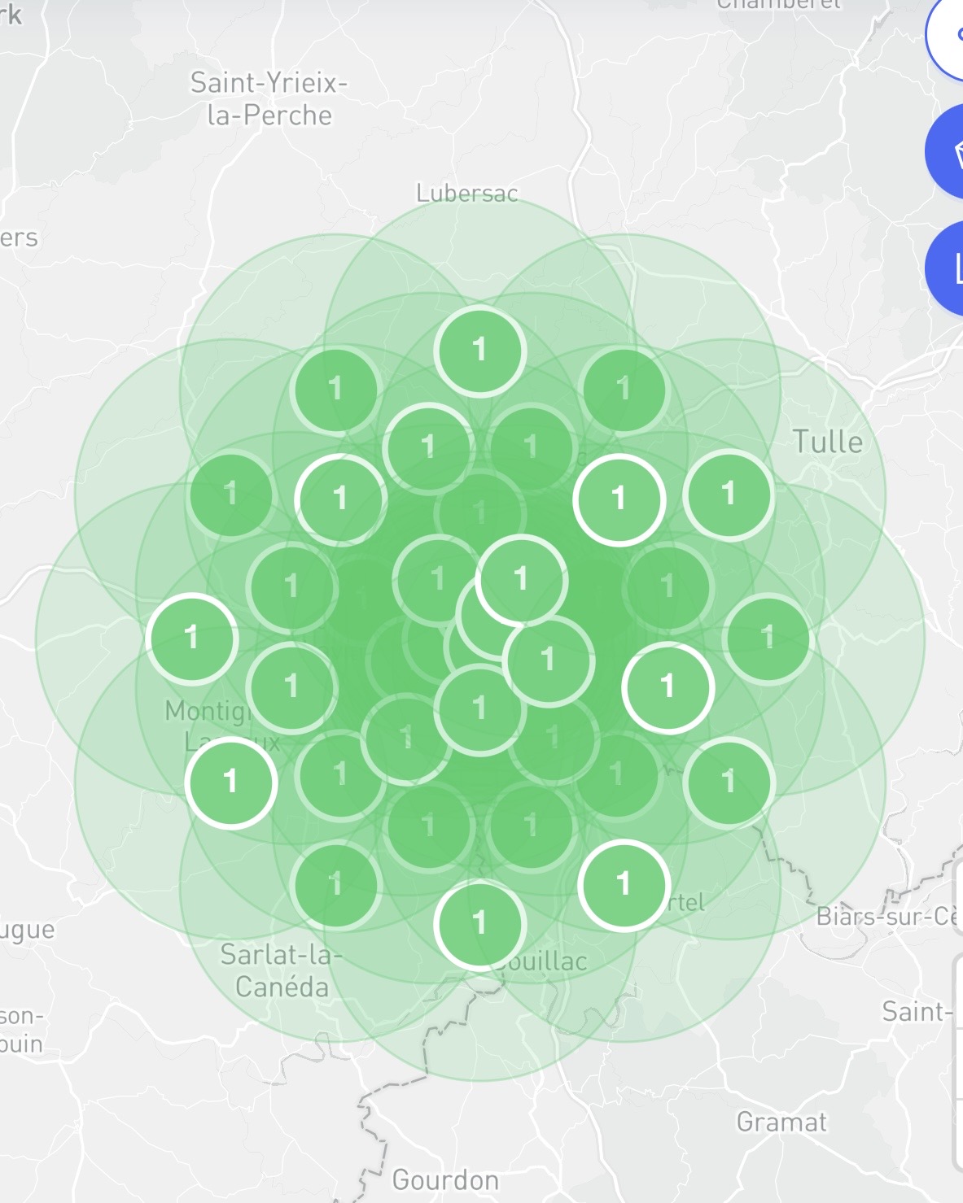Screen dimensions: 963x1203
Task: Click the marker directly east of the center cluster
Action: [x=668, y=686]
